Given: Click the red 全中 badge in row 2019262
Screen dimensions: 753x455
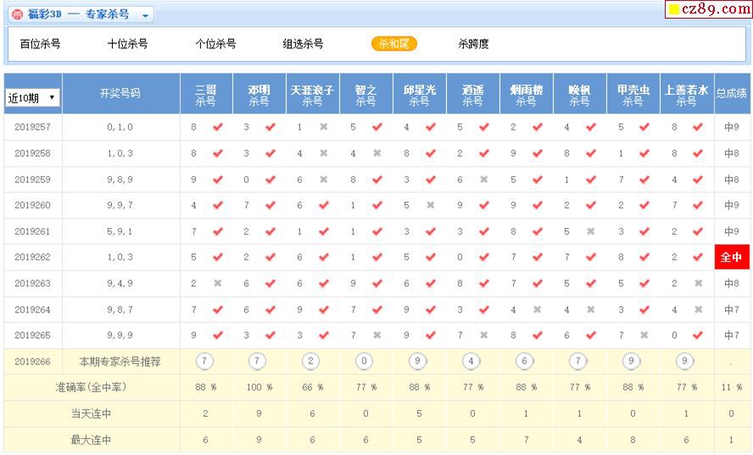Looking at the screenshot, I should [732, 258].
